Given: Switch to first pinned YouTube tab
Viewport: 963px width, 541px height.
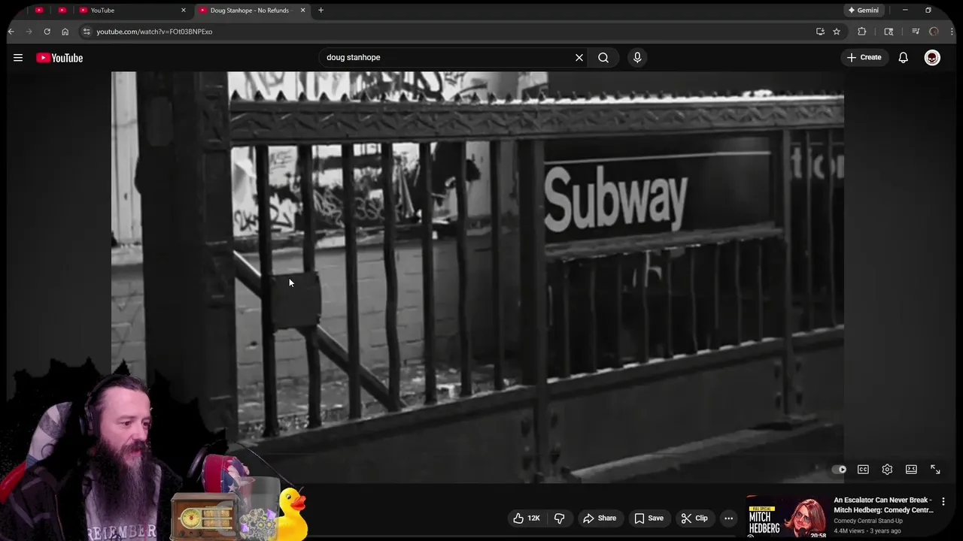Looking at the screenshot, I should [x=39, y=11].
